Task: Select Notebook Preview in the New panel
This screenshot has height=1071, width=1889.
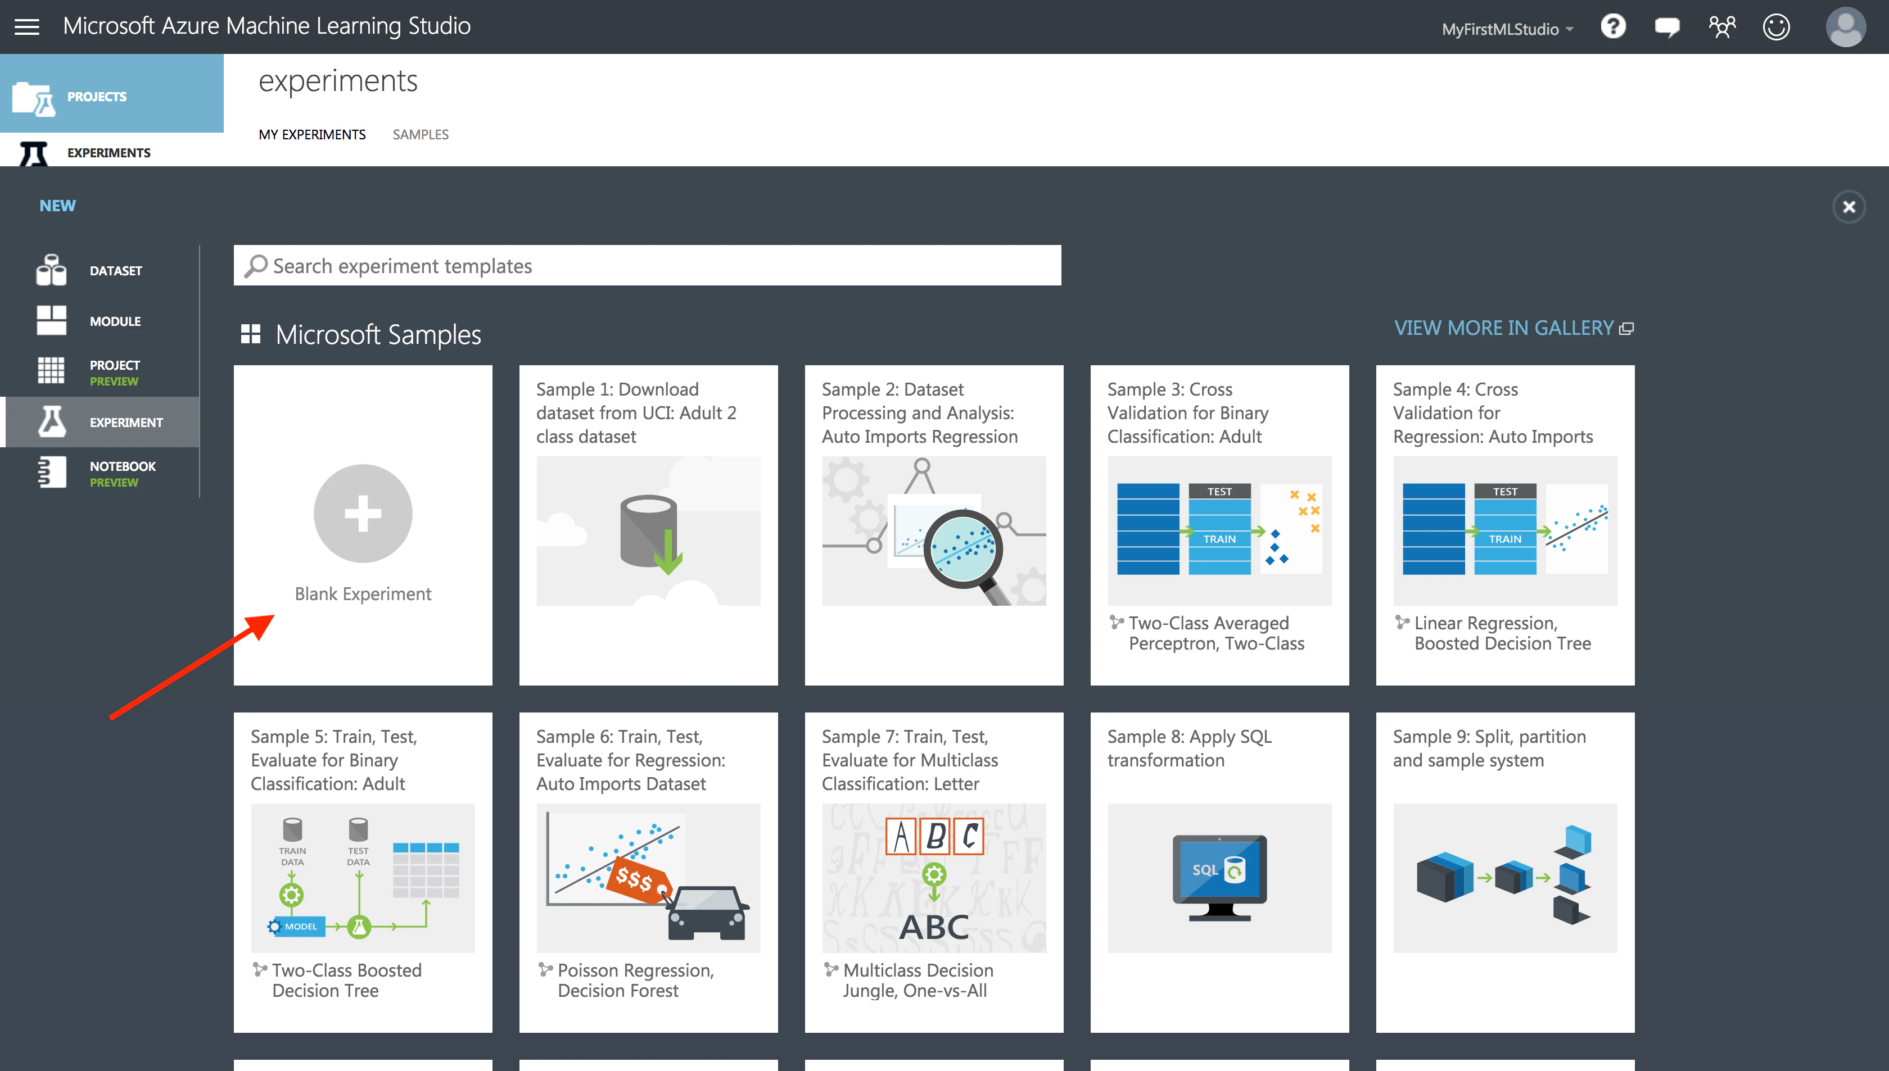Action: pos(100,473)
